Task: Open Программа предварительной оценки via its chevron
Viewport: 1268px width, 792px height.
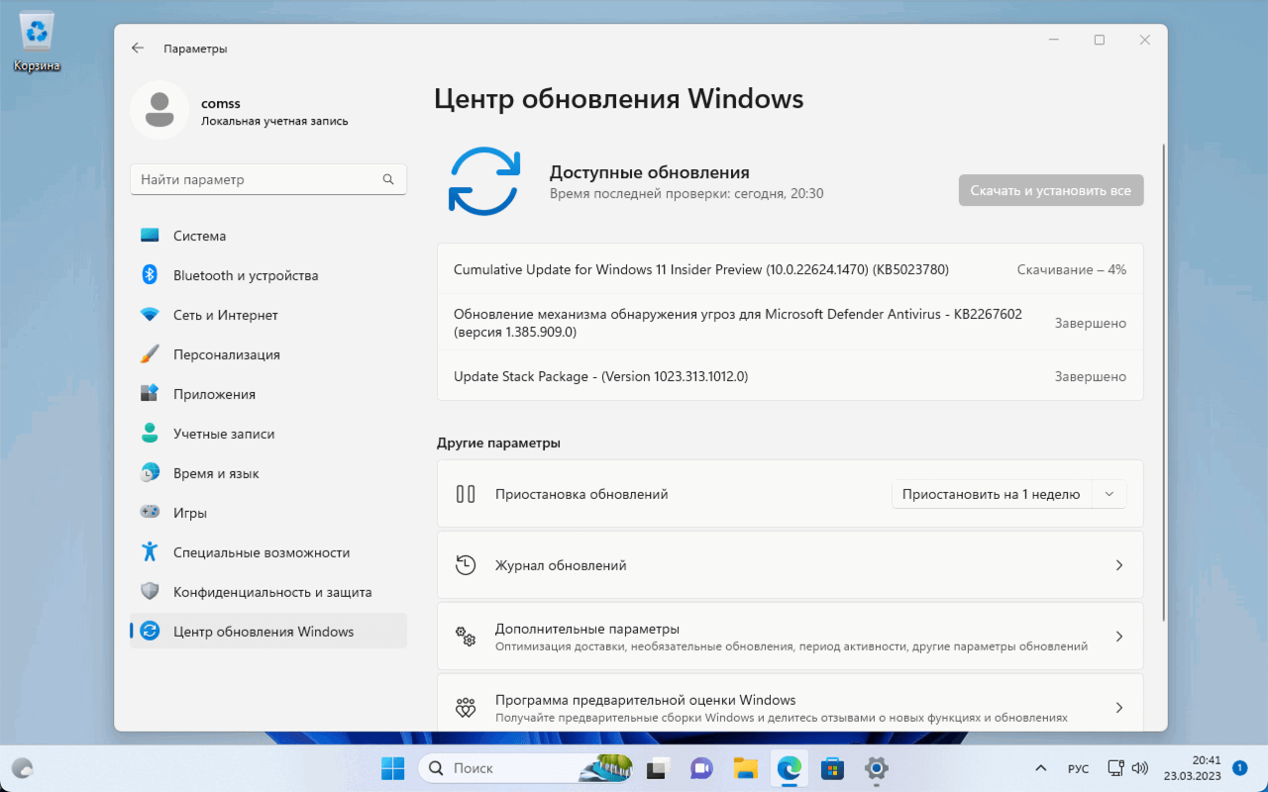Action: pyautogui.click(x=1119, y=708)
